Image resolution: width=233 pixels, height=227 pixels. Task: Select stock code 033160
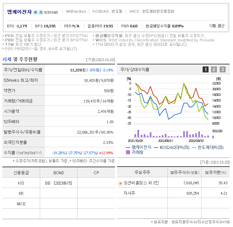pyautogui.click(x=51, y=12)
